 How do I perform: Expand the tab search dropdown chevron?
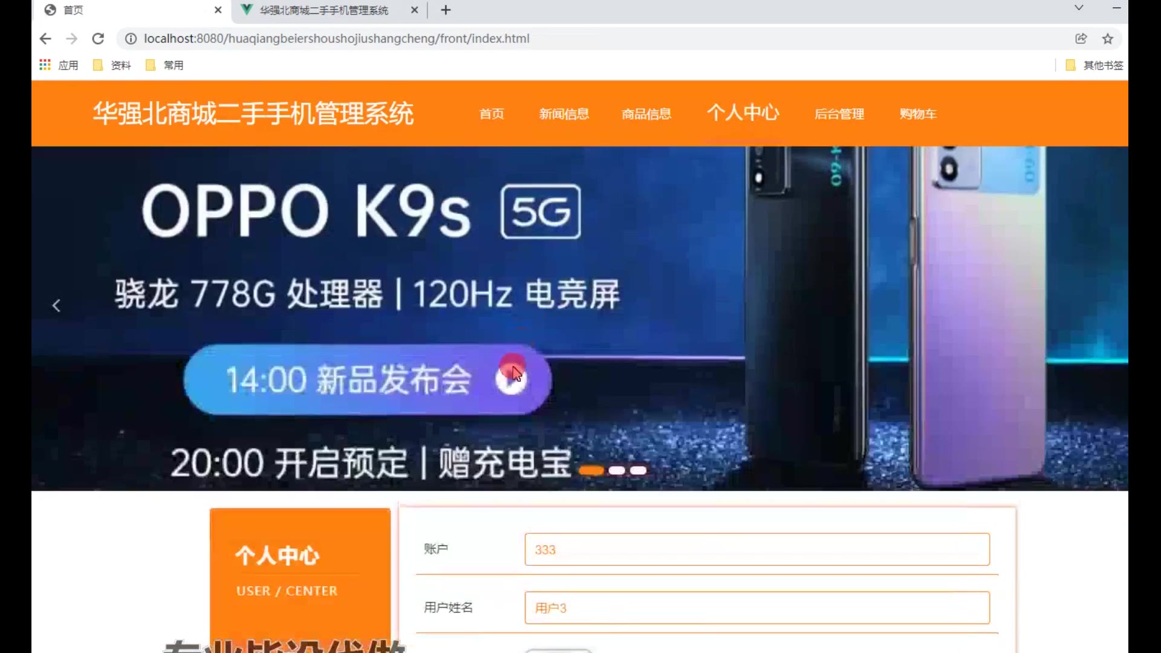pyautogui.click(x=1079, y=8)
